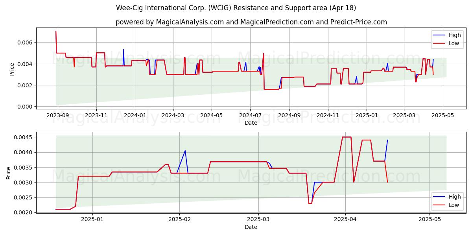Click the 2025-02 tick label in bottom chart

click(179, 219)
